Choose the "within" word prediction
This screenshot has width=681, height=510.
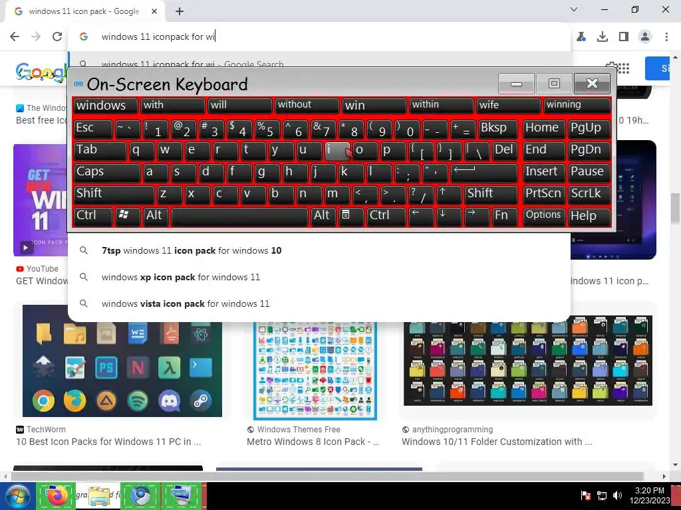pyautogui.click(x=442, y=106)
